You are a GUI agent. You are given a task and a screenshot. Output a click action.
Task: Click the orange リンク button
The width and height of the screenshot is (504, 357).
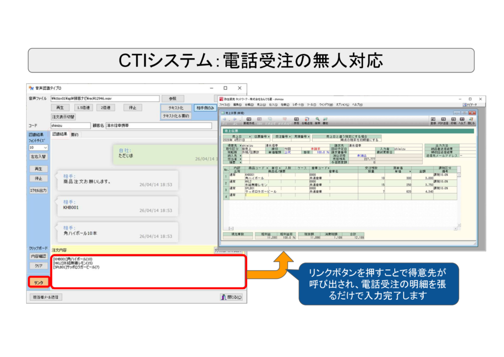(x=38, y=282)
